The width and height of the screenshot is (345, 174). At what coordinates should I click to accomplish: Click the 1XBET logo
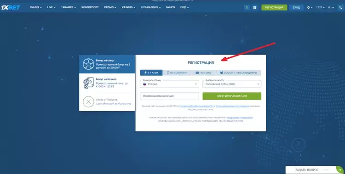pyautogui.click(x=11, y=7)
